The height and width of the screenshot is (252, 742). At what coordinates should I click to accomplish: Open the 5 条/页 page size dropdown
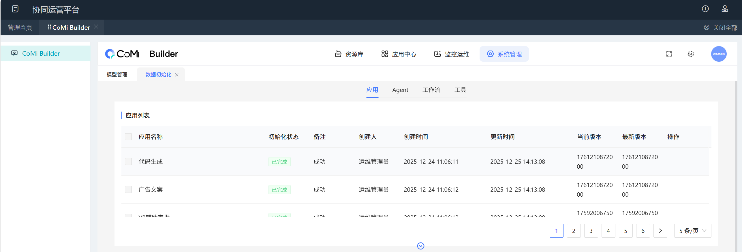[x=692, y=231]
